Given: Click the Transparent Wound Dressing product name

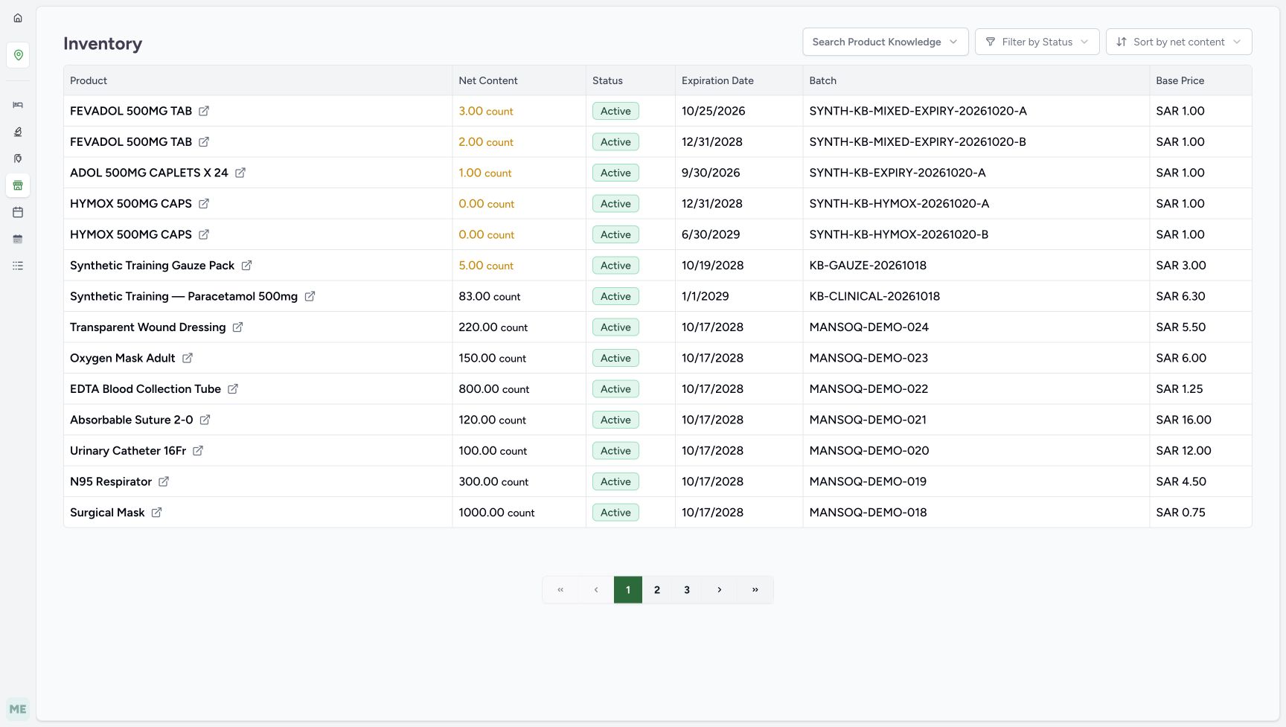Looking at the screenshot, I should point(147,327).
